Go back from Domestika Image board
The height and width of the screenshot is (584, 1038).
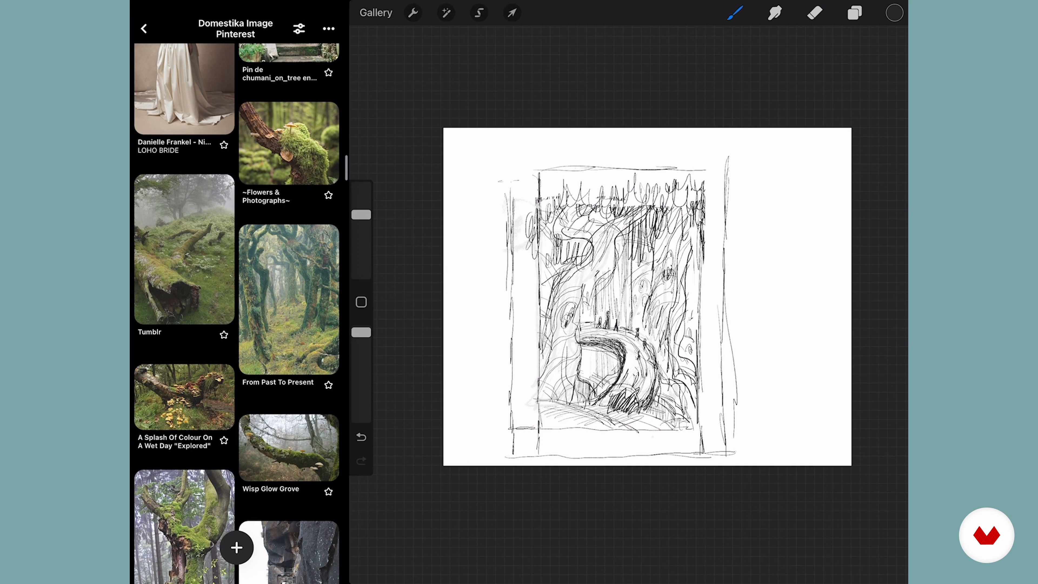(x=144, y=29)
